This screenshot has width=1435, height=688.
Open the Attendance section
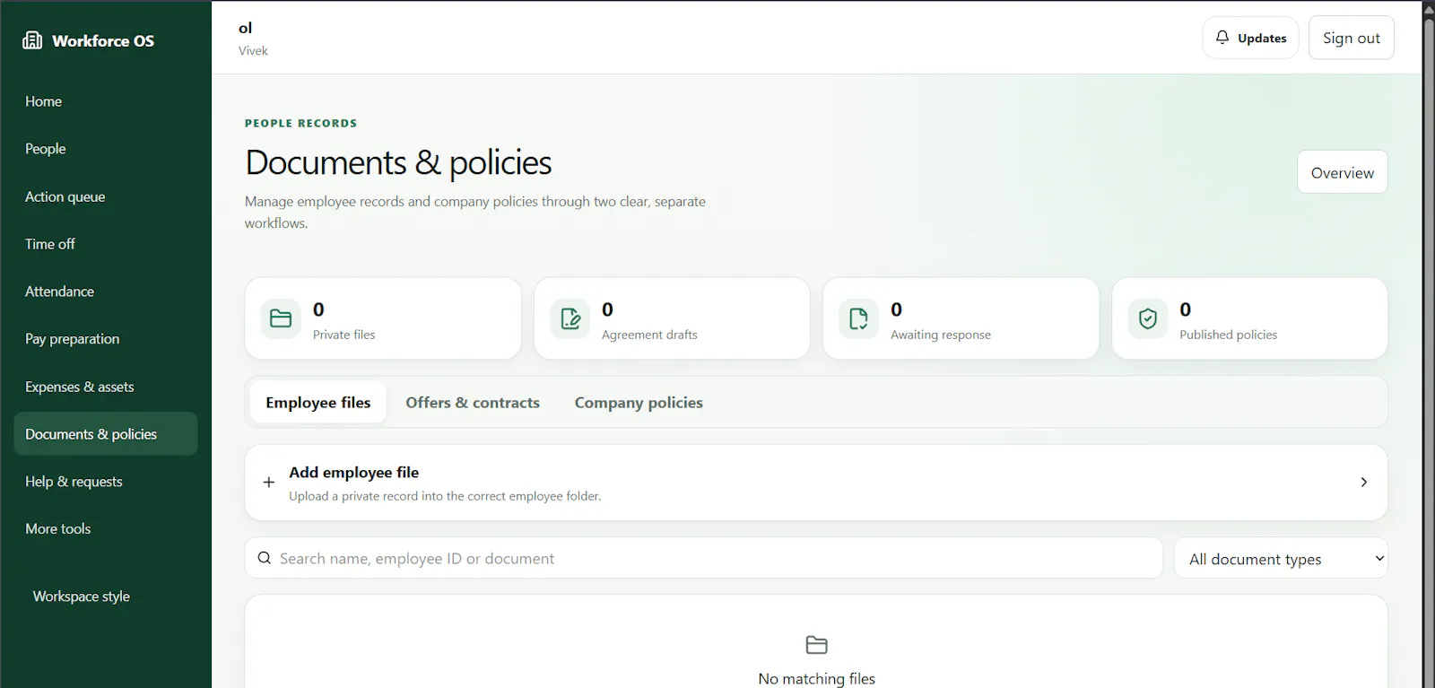(106, 292)
